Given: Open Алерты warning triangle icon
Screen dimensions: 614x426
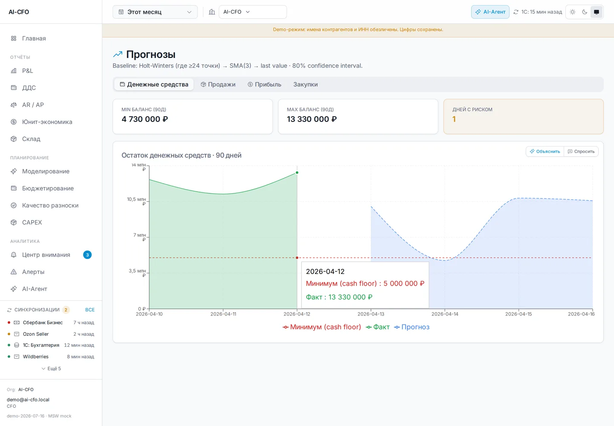Looking at the screenshot, I should pos(14,272).
